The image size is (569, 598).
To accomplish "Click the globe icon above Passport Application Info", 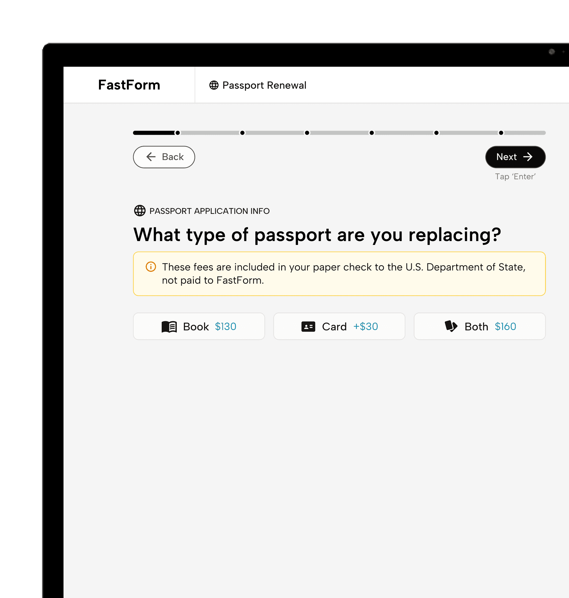I will 140,211.
